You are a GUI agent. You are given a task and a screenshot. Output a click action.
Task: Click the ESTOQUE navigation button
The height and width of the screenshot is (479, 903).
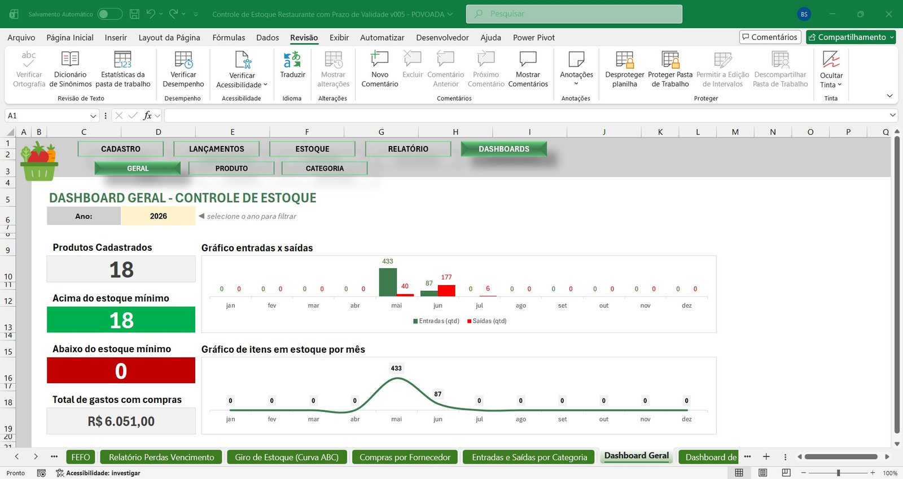point(312,149)
